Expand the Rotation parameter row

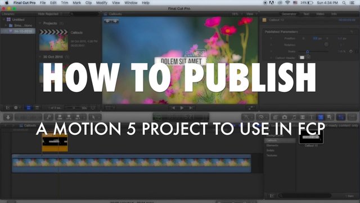point(271,45)
